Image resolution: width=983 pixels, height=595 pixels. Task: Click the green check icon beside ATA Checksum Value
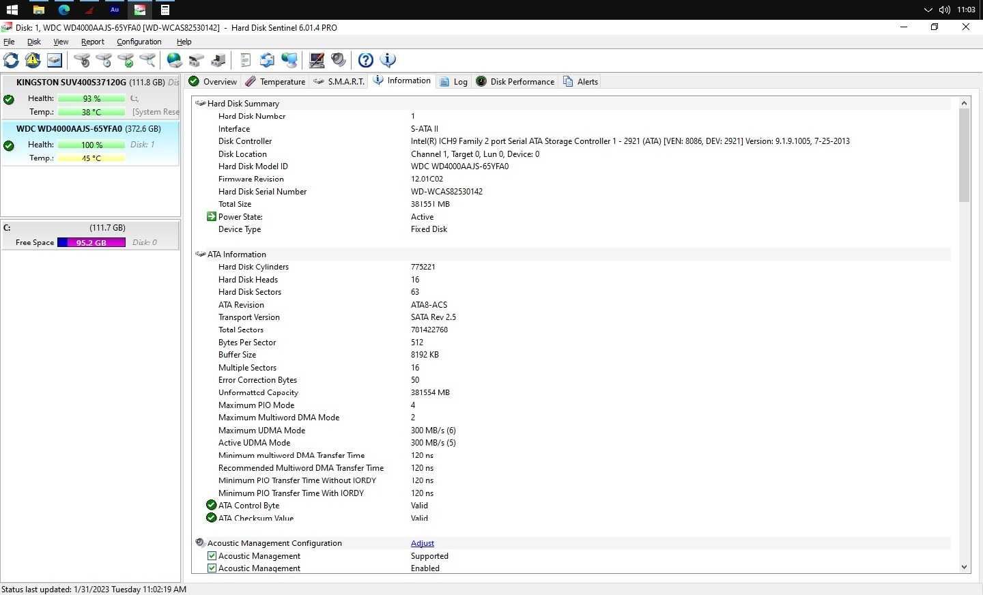[x=212, y=518]
